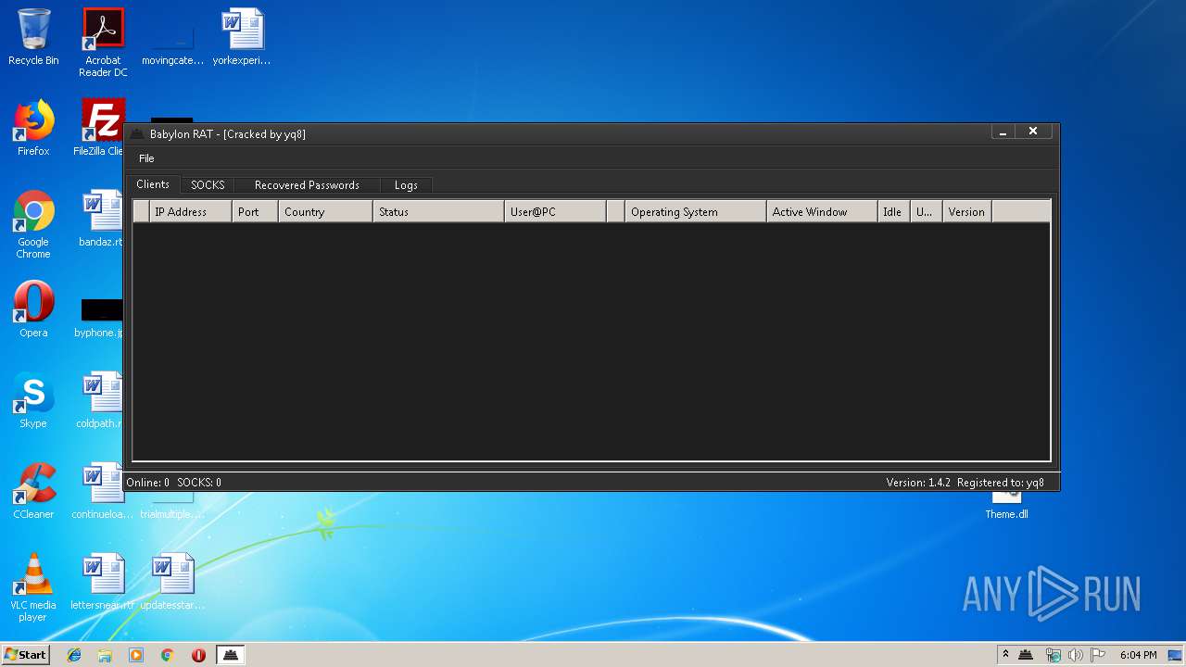Click Registered to: yq8 status text

pos(1001,483)
